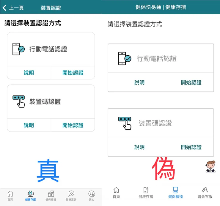Click 健保快易通 | 健康存摺 header title
The width and height of the screenshot is (220, 206).
pyautogui.click(x=161, y=7)
